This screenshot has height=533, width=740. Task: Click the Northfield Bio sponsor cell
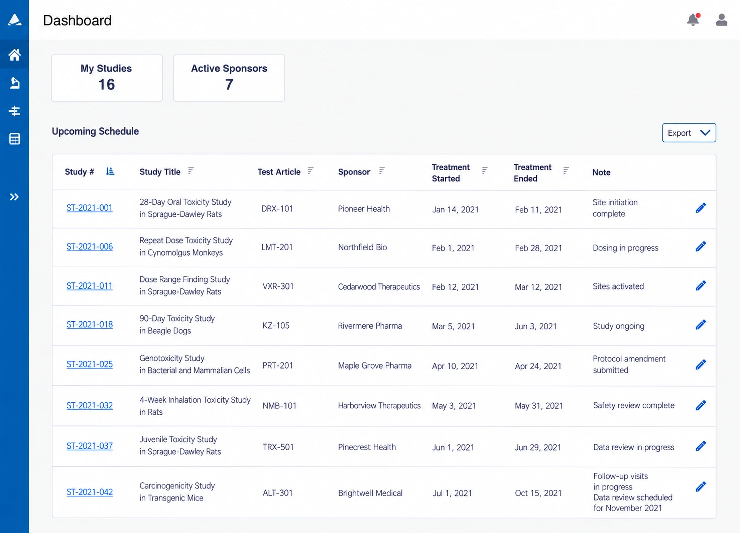362,247
